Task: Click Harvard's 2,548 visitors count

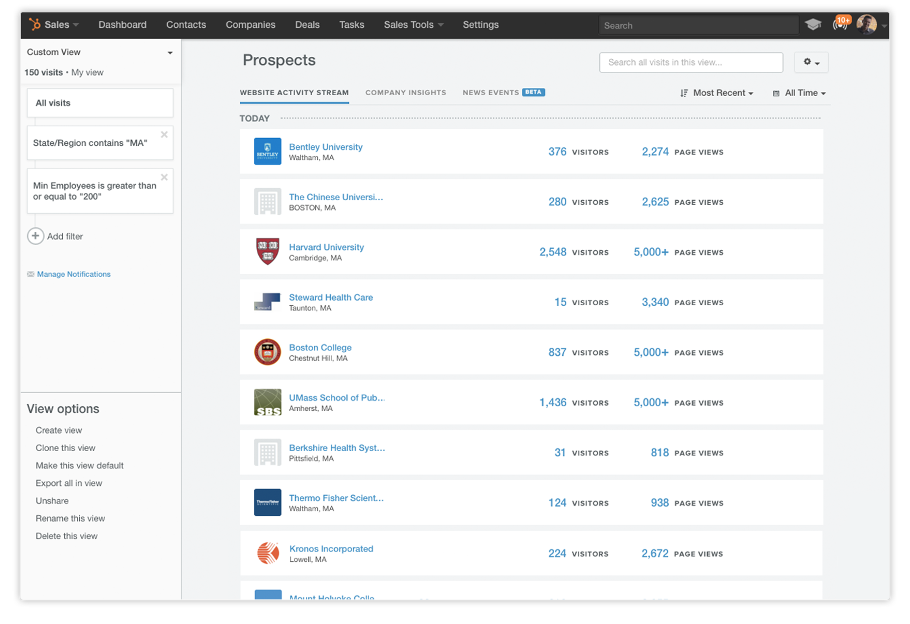Action: click(553, 252)
